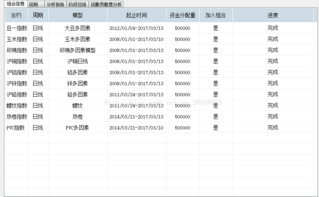The image size is (319, 197).
Task: Click the 周期 column header
Action: pos(38,15)
